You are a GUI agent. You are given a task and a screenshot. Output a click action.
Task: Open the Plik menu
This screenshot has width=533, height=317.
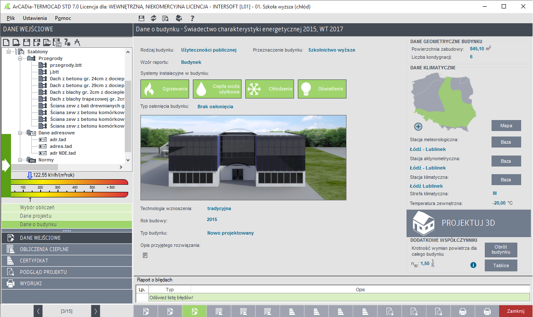click(11, 18)
